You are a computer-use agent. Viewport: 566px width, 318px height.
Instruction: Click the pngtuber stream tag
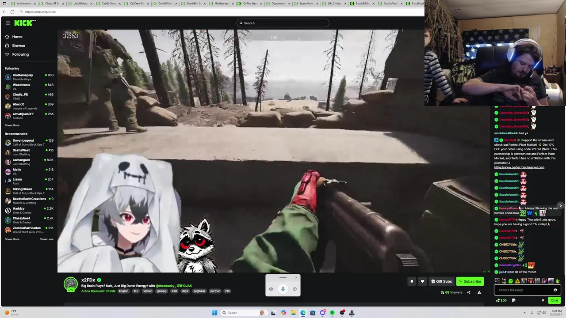(199, 291)
